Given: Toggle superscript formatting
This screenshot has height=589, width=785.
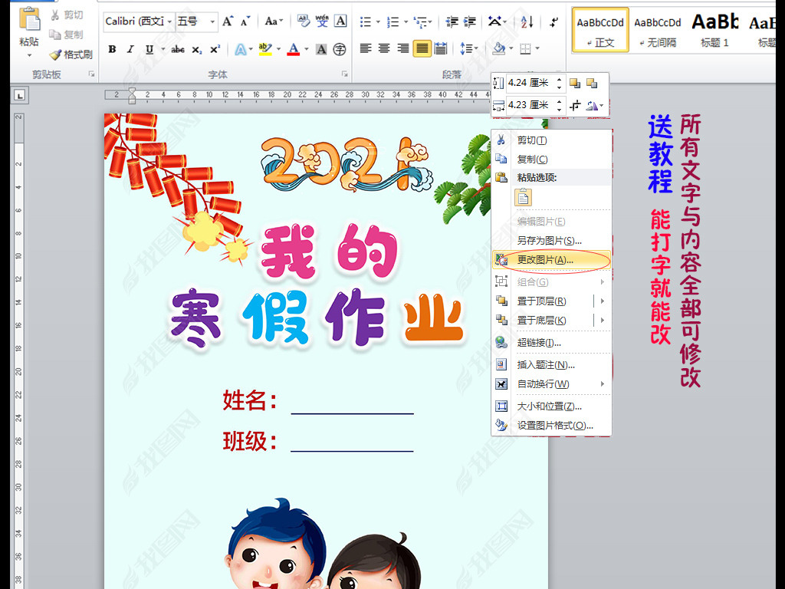Looking at the screenshot, I should pos(215,49).
